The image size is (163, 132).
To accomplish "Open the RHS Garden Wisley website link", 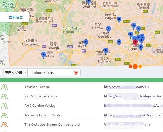I will (x=133, y=106).
